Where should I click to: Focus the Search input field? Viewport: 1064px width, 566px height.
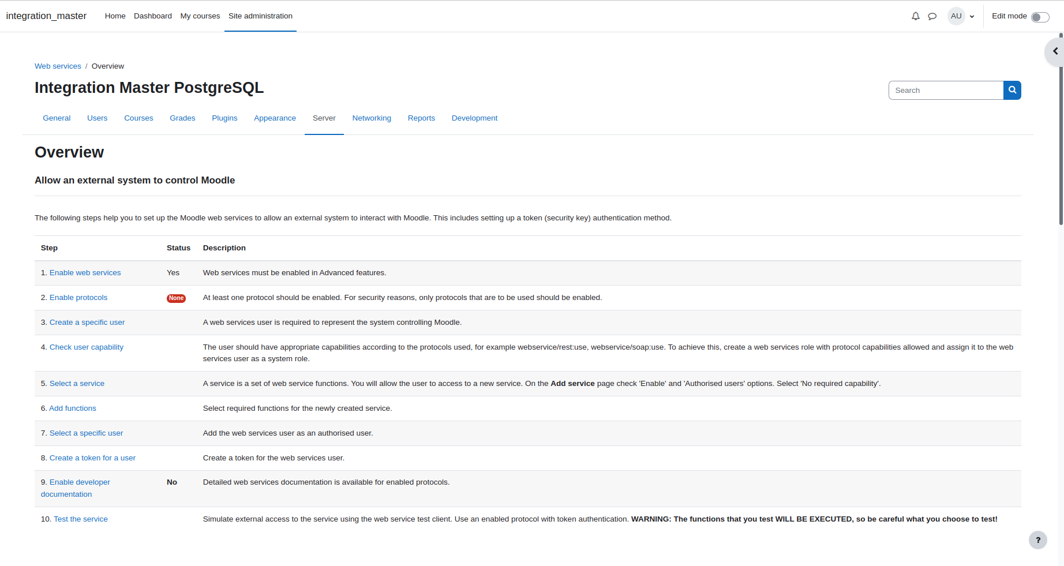tap(946, 90)
